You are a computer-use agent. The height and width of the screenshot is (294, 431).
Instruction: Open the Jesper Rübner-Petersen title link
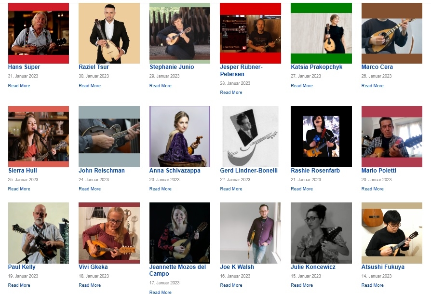pos(242,70)
